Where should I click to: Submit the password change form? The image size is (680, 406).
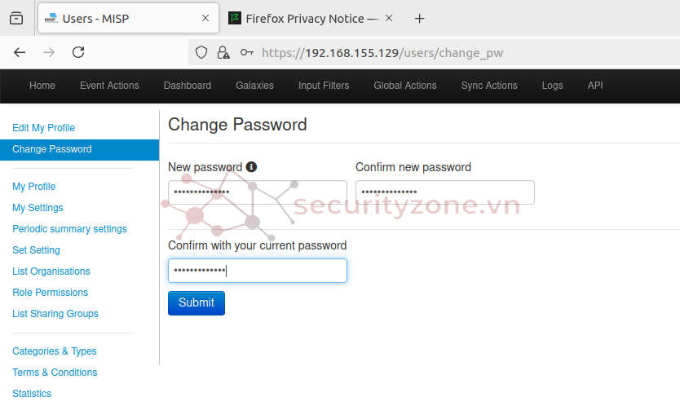[x=196, y=302]
